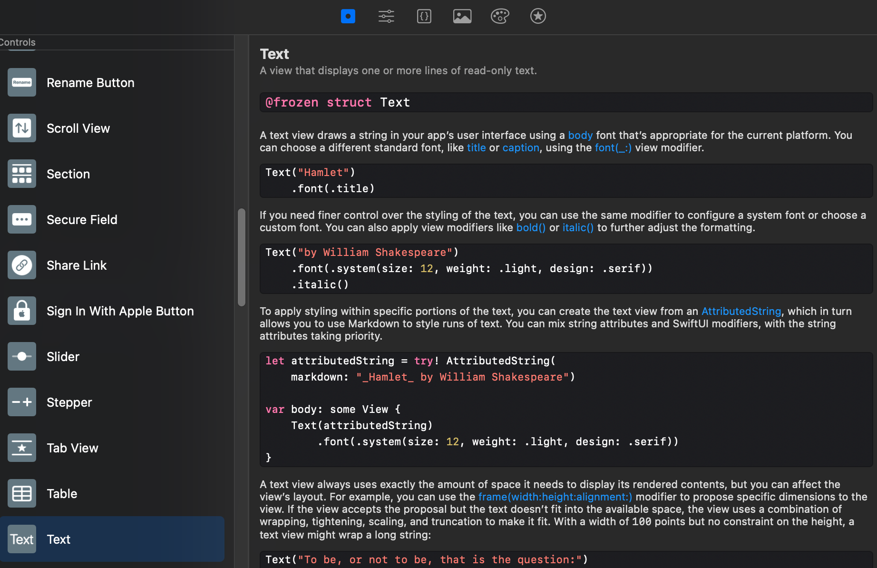Viewport: 877px width, 568px height.
Task: Click the Rename Button icon
Action: click(x=22, y=83)
